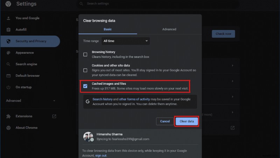Click the Check now button
This screenshot has width=280, height=158.
(x=223, y=34)
